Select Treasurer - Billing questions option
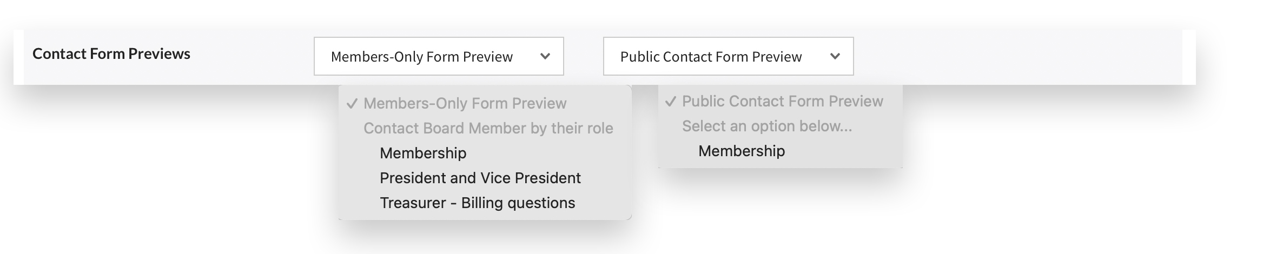The height and width of the screenshot is (254, 1263). click(x=477, y=203)
